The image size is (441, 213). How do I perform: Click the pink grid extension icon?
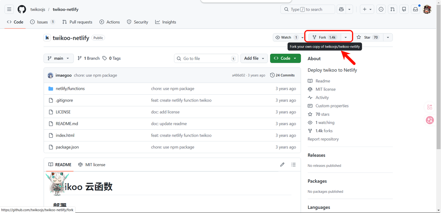point(430,107)
